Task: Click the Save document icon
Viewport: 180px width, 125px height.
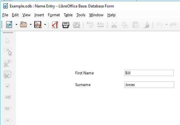Action: pyautogui.click(x=38, y=24)
